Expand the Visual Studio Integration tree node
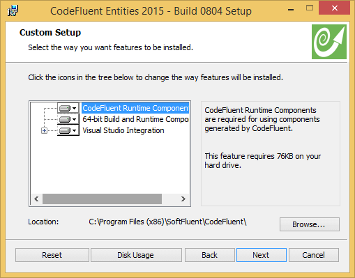Screen dimensions: 355x278 pyautogui.click(x=44, y=131)
